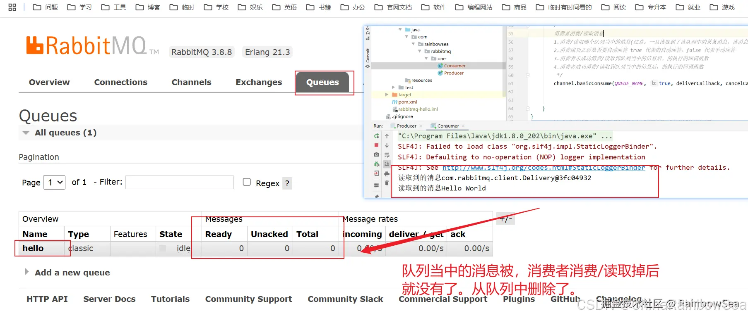
Task: Open the Tutorials footer link
Action: 170,299
